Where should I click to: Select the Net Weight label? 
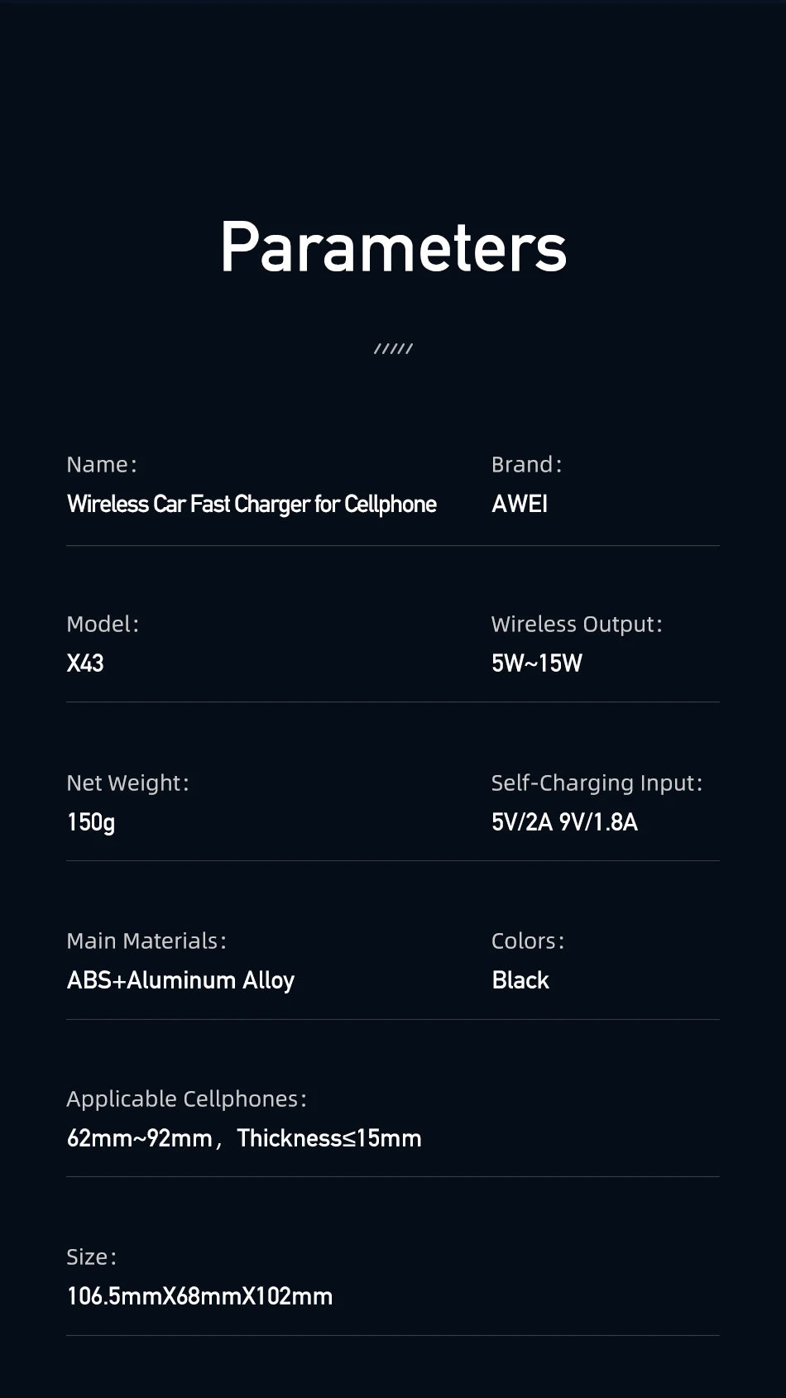point(127,783)
